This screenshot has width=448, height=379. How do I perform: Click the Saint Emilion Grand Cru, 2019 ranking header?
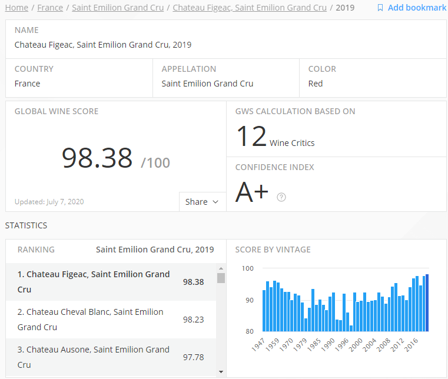(155, 250)
